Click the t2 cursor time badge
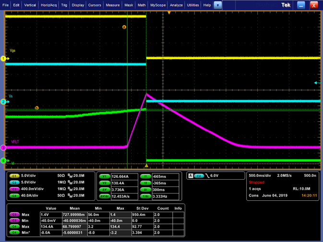This screenshot has height=242, width=323. [145, 183]
